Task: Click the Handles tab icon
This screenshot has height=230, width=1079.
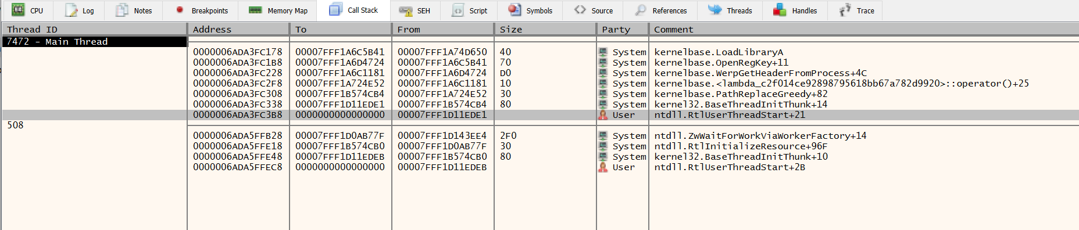Action: coord(780,10)
